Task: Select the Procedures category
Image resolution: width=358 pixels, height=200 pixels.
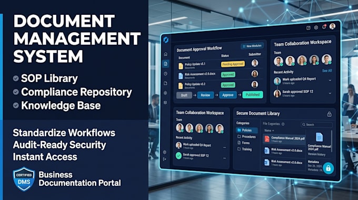Action: pos(246,137)
